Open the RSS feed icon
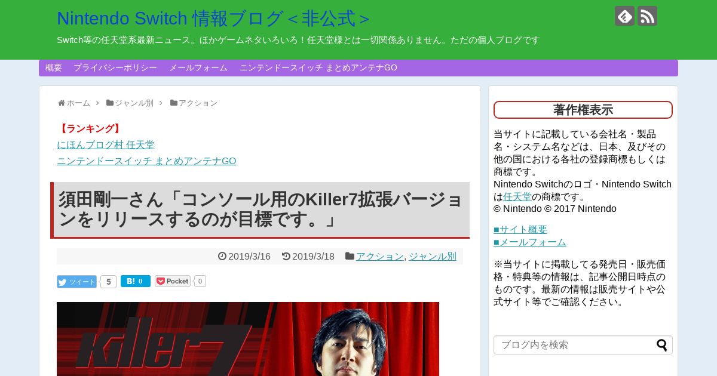 coord(647,16)
